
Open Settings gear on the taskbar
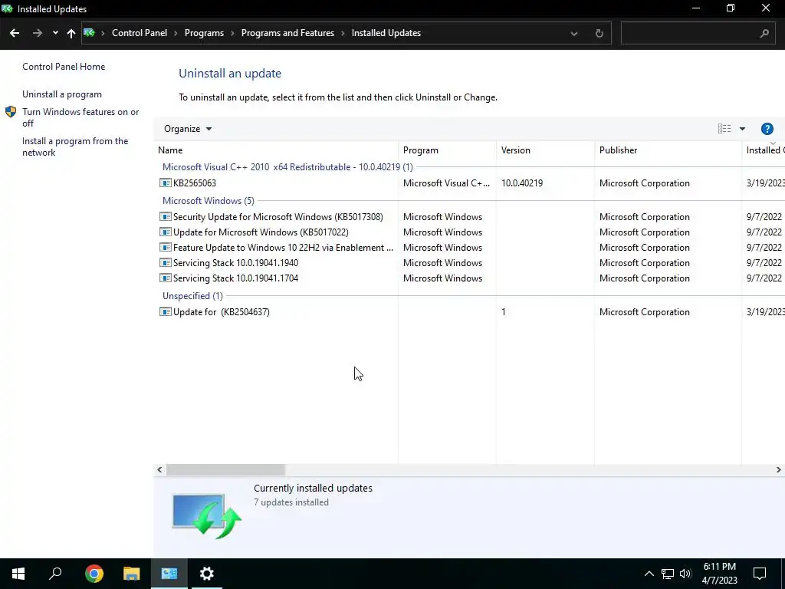207,574
